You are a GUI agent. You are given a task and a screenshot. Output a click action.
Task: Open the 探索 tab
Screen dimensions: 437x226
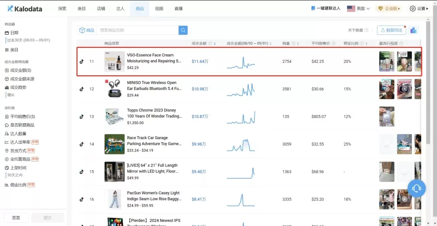(x=62, y=9)
